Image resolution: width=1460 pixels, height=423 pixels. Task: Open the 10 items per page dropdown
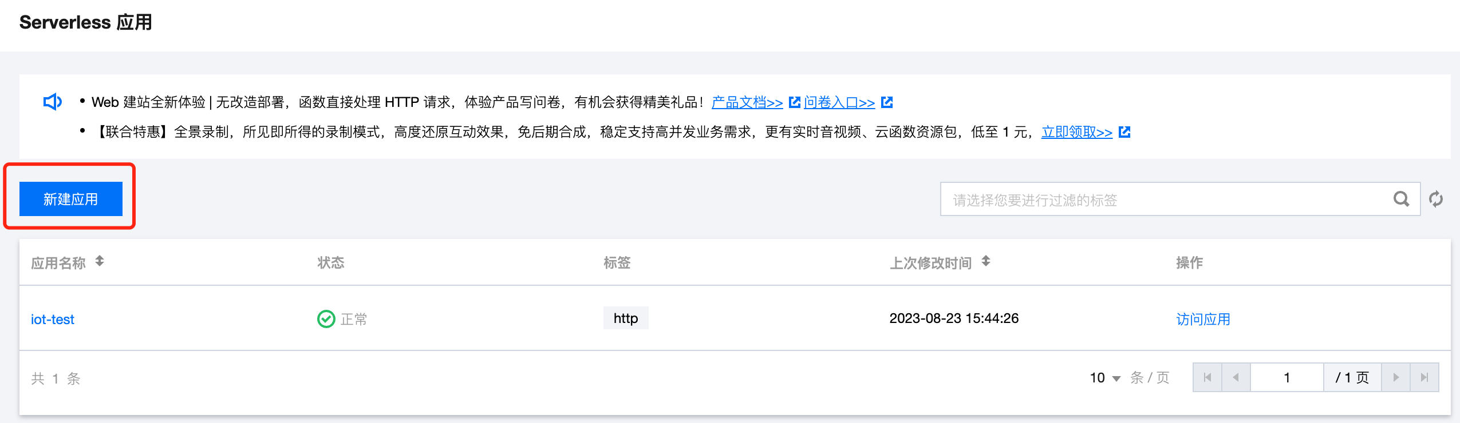click(x=1104, y=378)
